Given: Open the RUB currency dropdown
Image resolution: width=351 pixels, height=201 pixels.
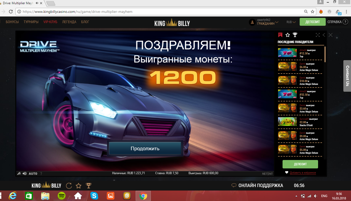Looking at the screenshot, I should (291, 22).
